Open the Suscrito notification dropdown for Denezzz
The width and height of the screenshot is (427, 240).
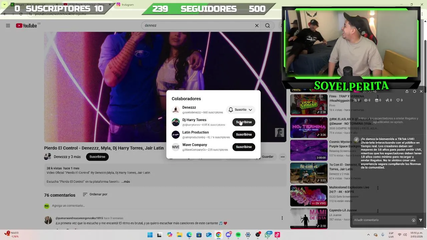tap(241, 110)
